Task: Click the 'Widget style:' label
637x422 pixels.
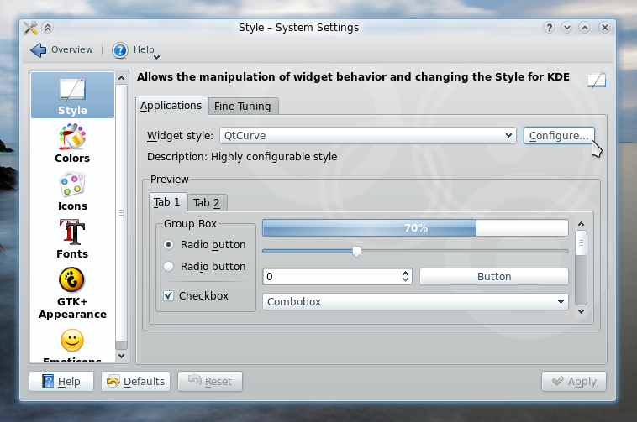Action: (180, 135)
